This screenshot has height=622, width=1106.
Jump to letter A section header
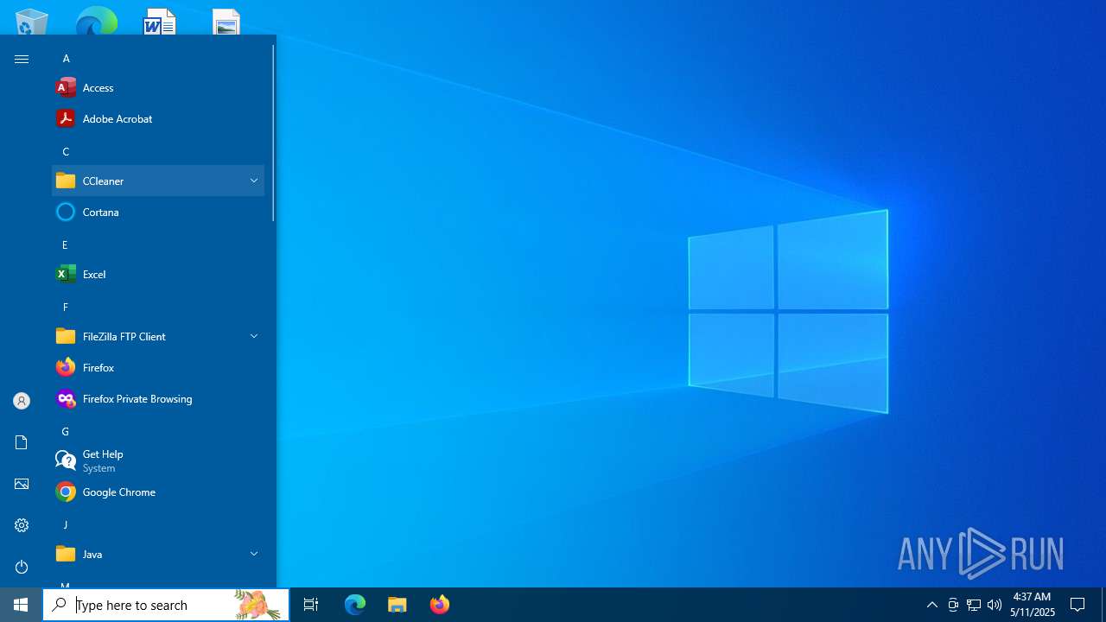pyautogui.click(x=66, y=59)
